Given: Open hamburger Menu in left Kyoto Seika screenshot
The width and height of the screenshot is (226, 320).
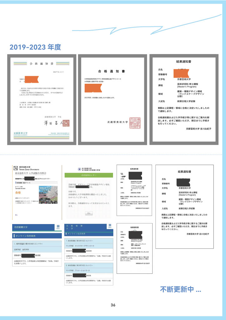Looking at the screenshot, I should tap(58, 227).
